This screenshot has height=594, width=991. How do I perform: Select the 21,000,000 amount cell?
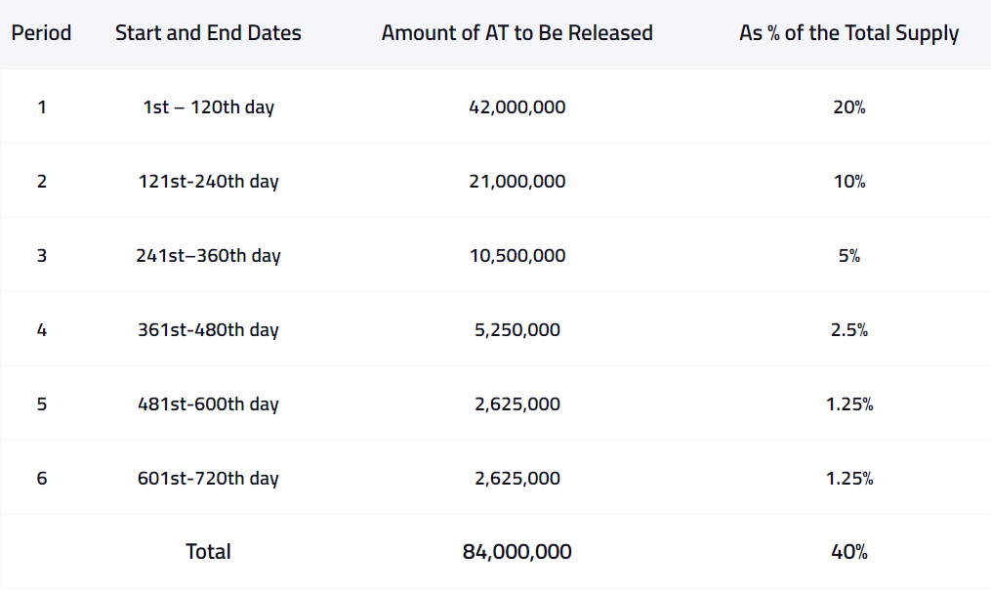pyautogui.click(x=516, y=182)
